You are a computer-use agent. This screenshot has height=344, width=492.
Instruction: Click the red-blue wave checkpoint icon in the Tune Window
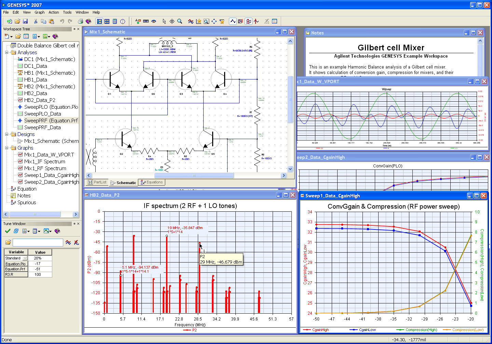click(68, 242)
